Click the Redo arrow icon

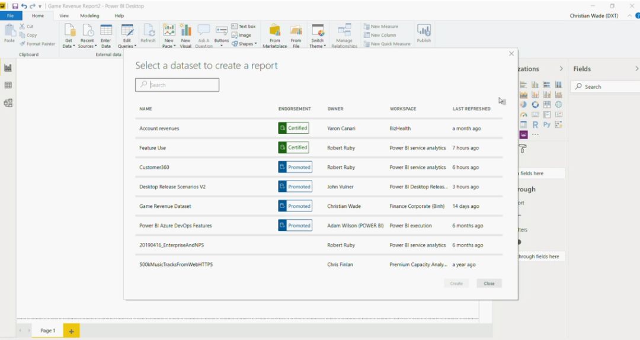tap(33, 6)
